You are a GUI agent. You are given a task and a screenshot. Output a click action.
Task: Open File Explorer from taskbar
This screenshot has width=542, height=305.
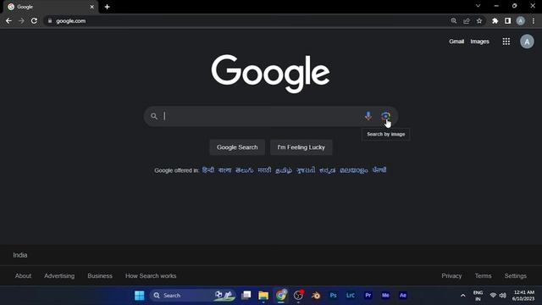263,296
